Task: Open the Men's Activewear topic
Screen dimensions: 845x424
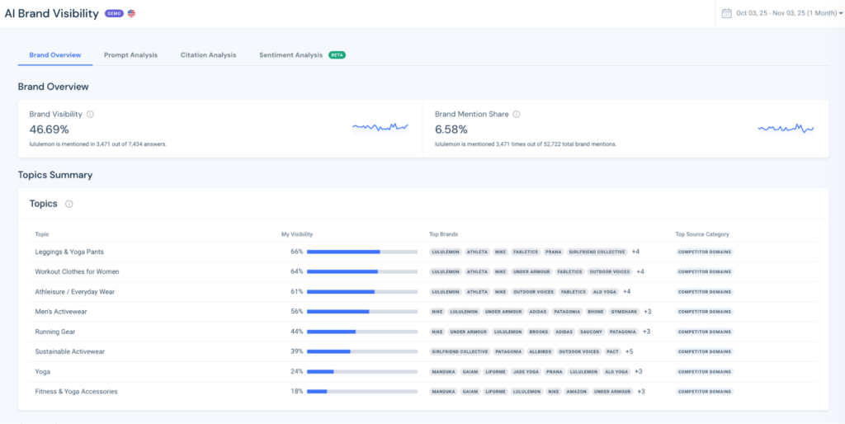Action: pos(61,311)
